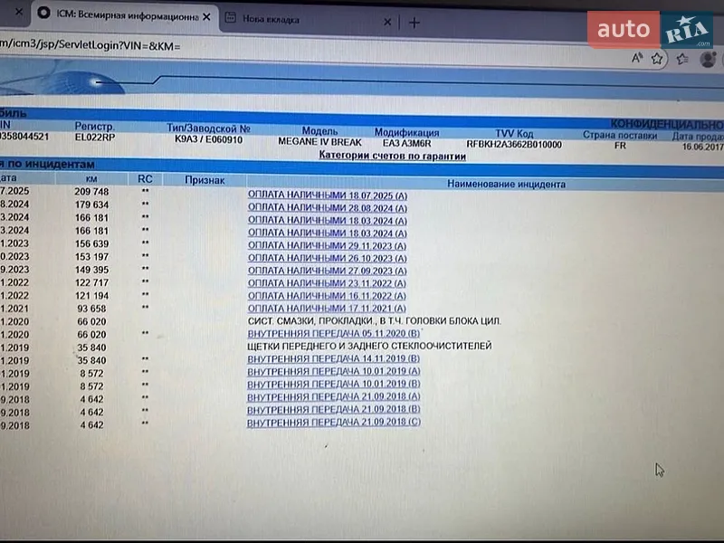
Task: Select the 209 748 km value
Action: tap(91, 192)
